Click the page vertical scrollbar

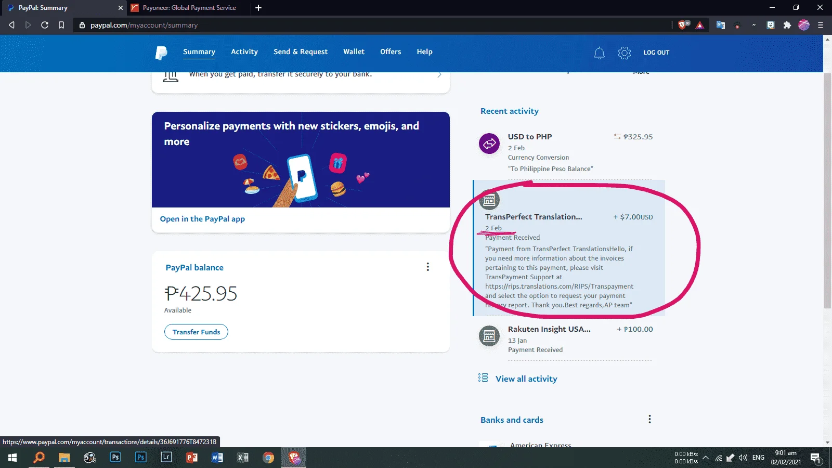827,190
